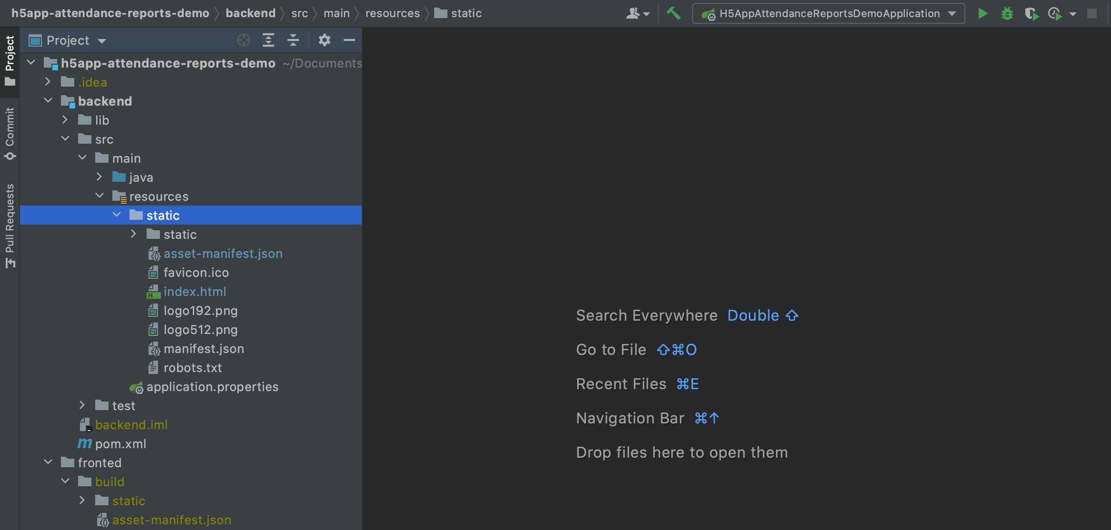Viewport: 1111px width, 530px height.
Task: Start debugging with the bug icon
Action: pos(1008,13)
